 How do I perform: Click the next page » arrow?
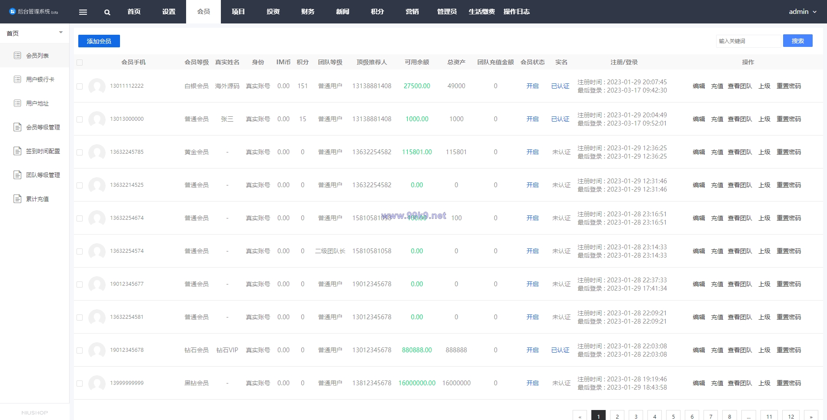click(811, 416)
